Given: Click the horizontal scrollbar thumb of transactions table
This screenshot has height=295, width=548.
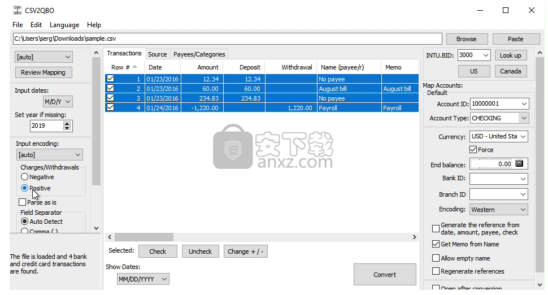Looking at the screenshot, I should click(x=144, y=237).
